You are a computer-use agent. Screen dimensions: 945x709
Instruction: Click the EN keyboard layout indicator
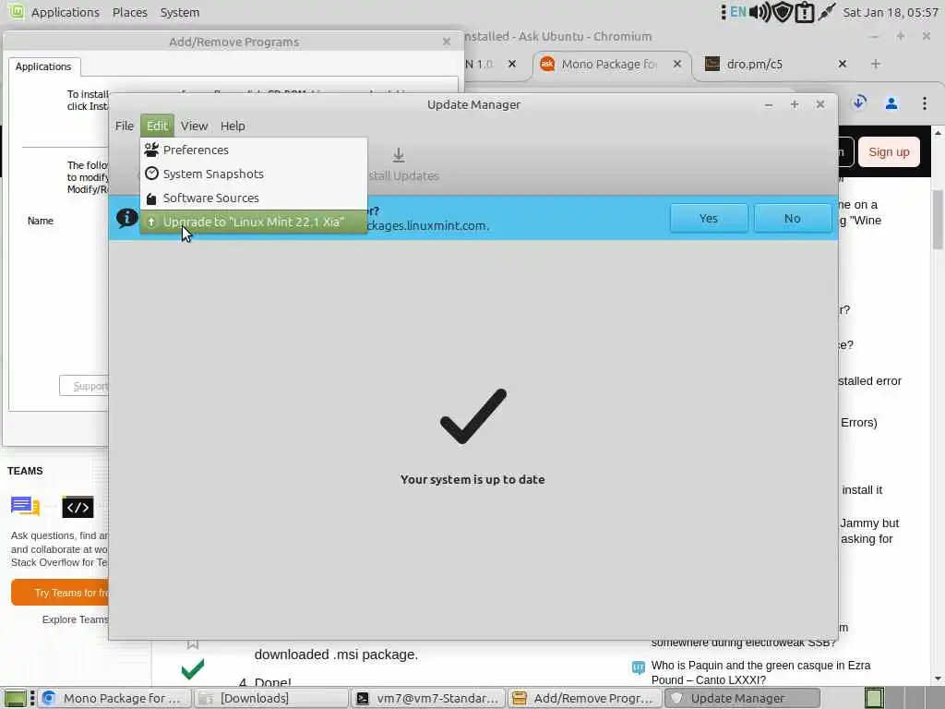(737, 12)
